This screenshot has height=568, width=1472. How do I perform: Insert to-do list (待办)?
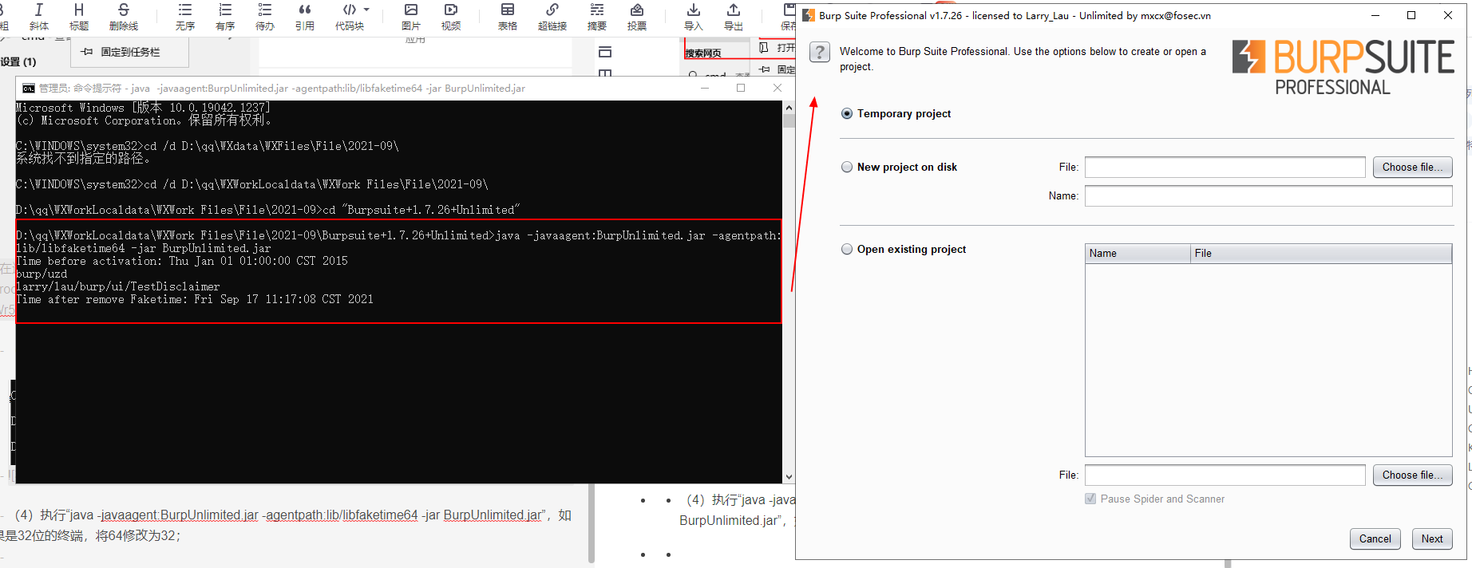click(x=265, y=16)
